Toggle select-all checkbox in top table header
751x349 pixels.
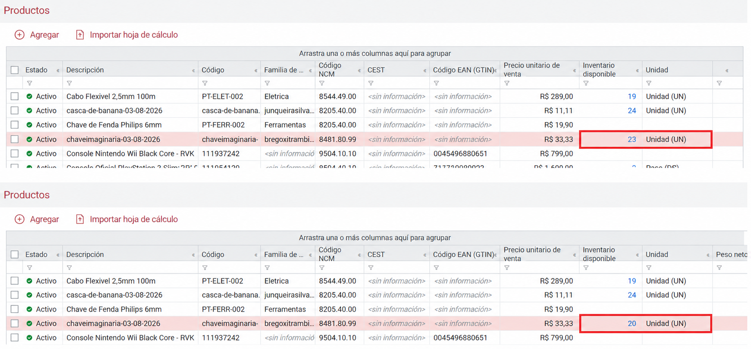coord(15,70)
